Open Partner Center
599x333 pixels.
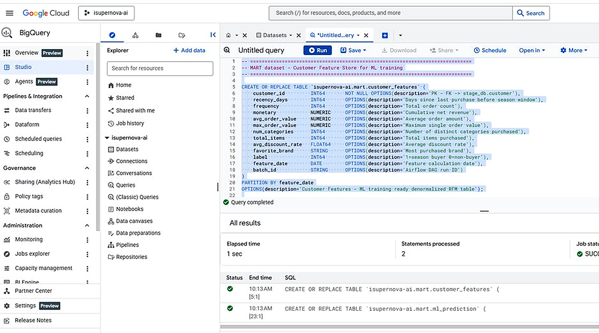pyautogui.click(x=33, y=291)
